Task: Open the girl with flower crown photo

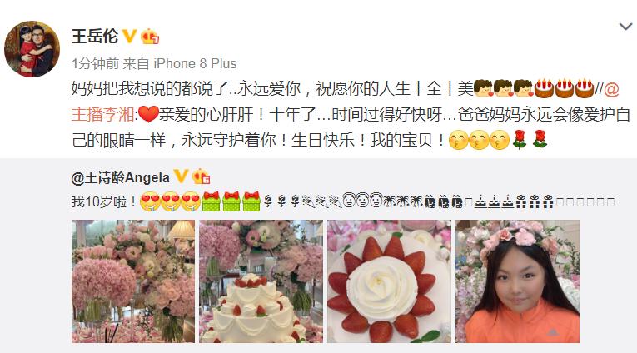Action: click(517, 281)
